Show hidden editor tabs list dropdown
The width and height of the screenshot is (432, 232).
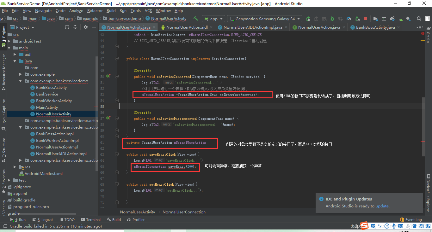(x=420, y=27)
